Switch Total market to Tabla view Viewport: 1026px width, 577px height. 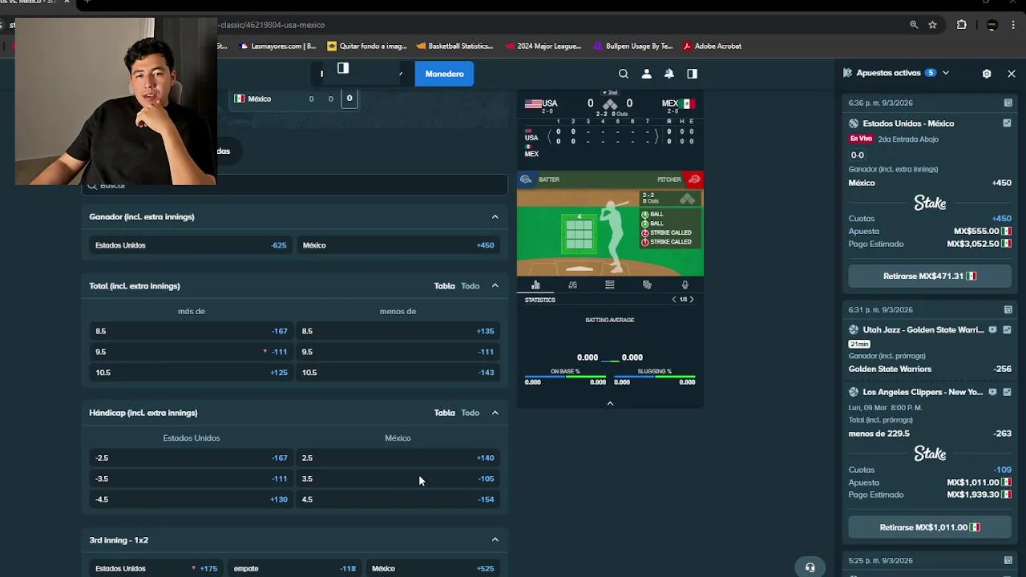(444, 286)
